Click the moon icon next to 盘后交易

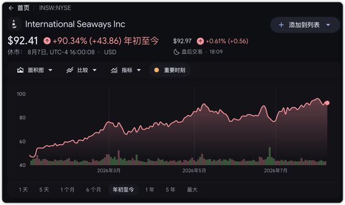tap(177, 52)
